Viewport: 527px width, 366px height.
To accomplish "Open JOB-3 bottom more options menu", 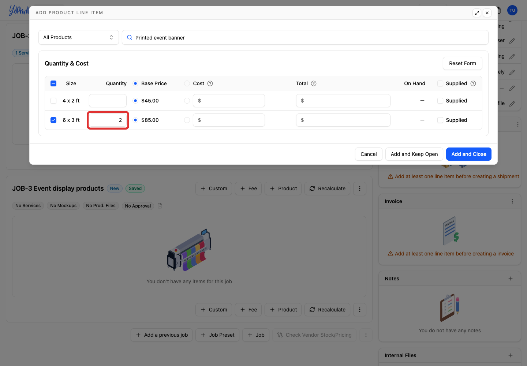I will pyautogui.click(x=360, y=310).
